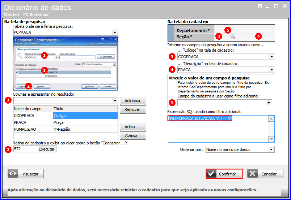This screenshot has width=291, height=200.
Task: Click SQL box scroll down arrow
Action: point(271,139)
